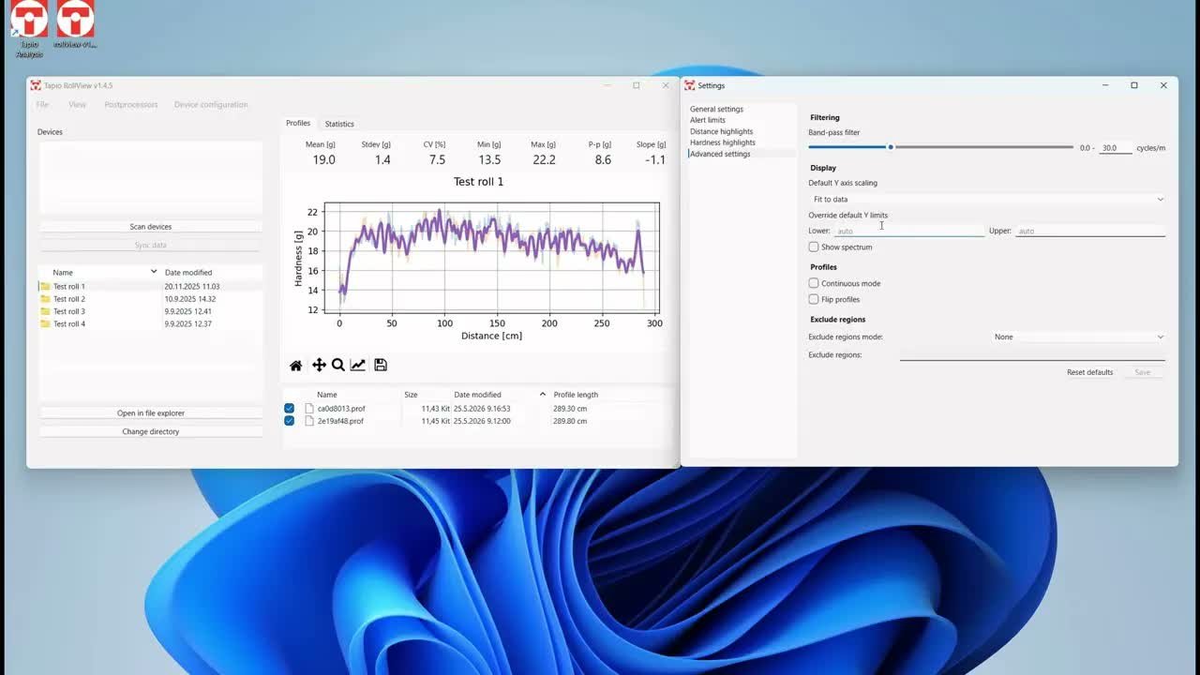Click the Lower Y limit input field
Image resolution: width=1200 pixels, height=675 pixels.
(908, 231)
